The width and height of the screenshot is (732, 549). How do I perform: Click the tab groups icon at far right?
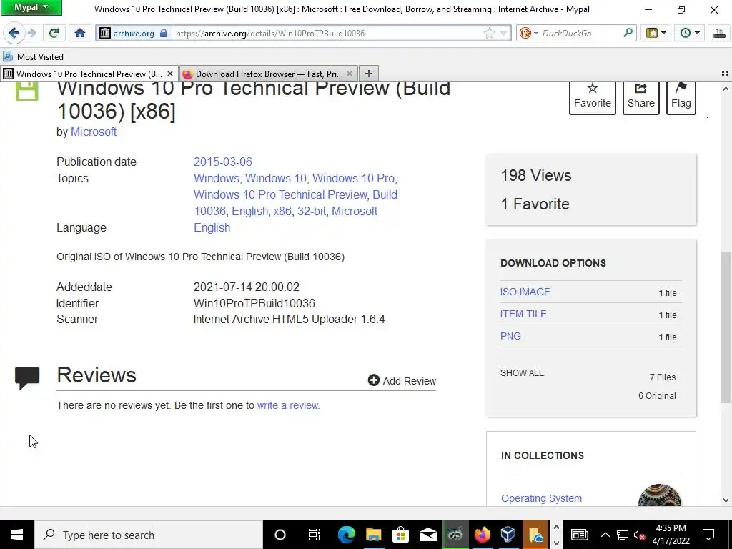(x=725, y=74)
